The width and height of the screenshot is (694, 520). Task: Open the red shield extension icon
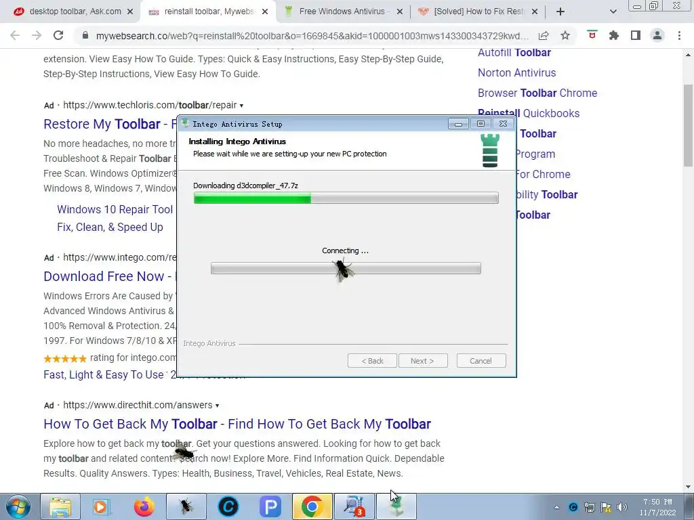click(592, 35)
